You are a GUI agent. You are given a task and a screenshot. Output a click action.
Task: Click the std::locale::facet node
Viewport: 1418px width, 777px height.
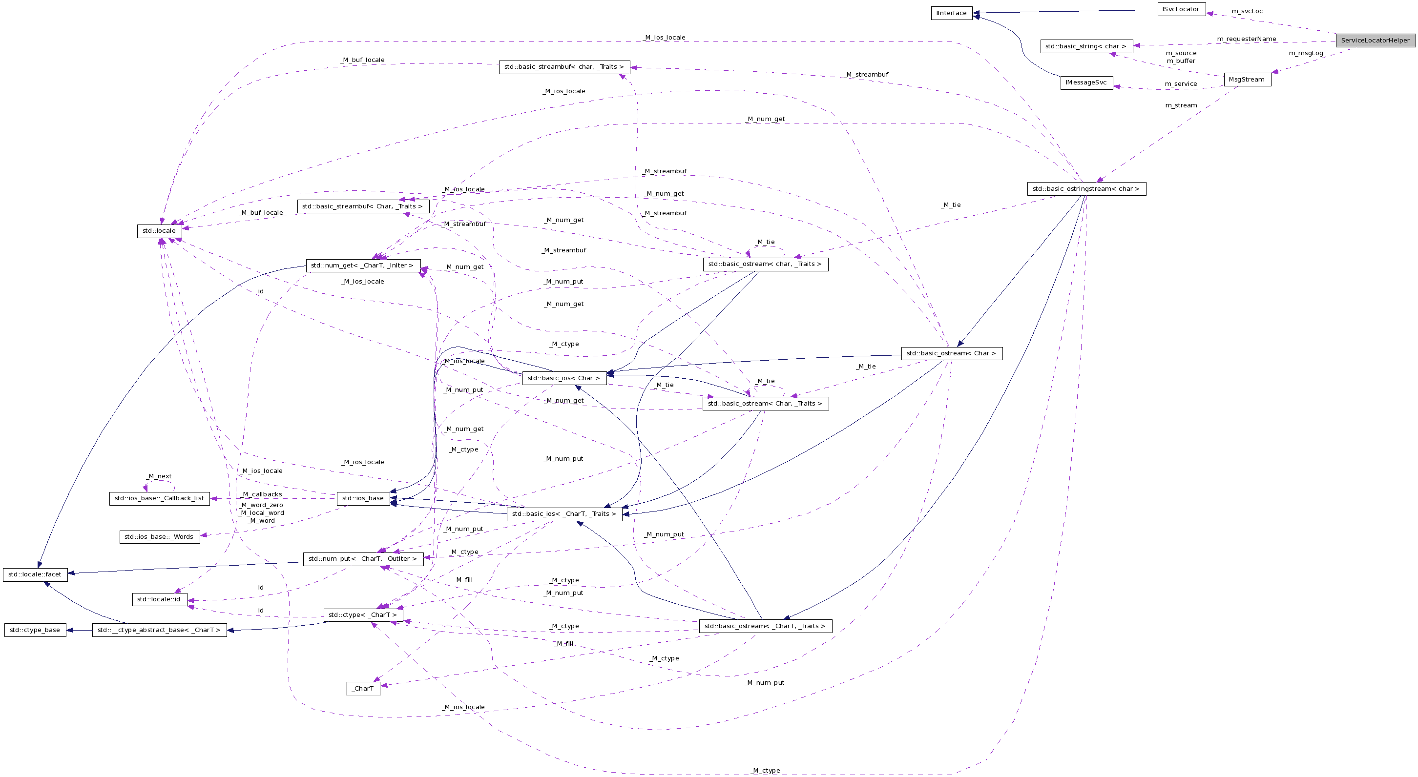click(35, 574)
